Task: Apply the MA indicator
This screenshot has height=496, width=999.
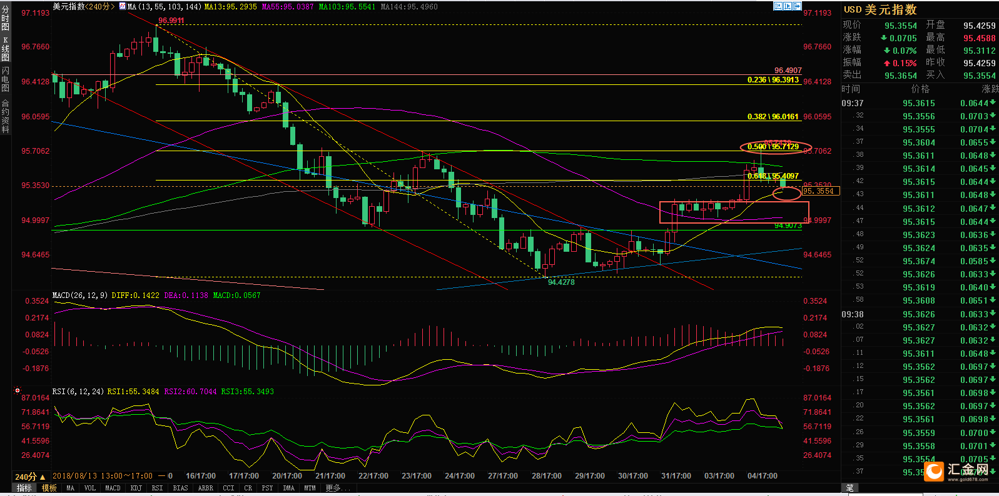Action: pos(70,488)
